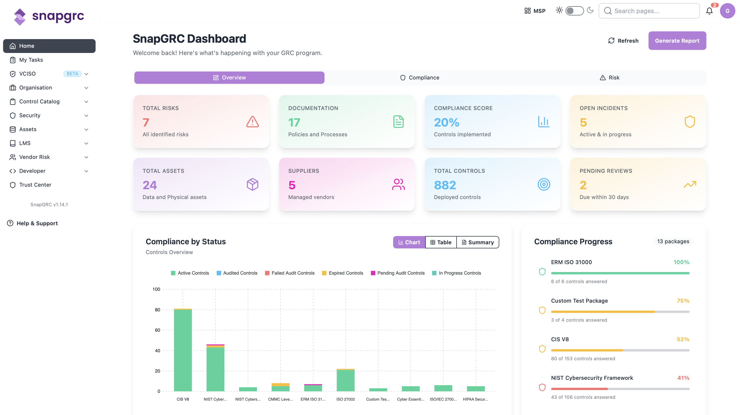Switch to the Compliance tab

tap(420, 78)
